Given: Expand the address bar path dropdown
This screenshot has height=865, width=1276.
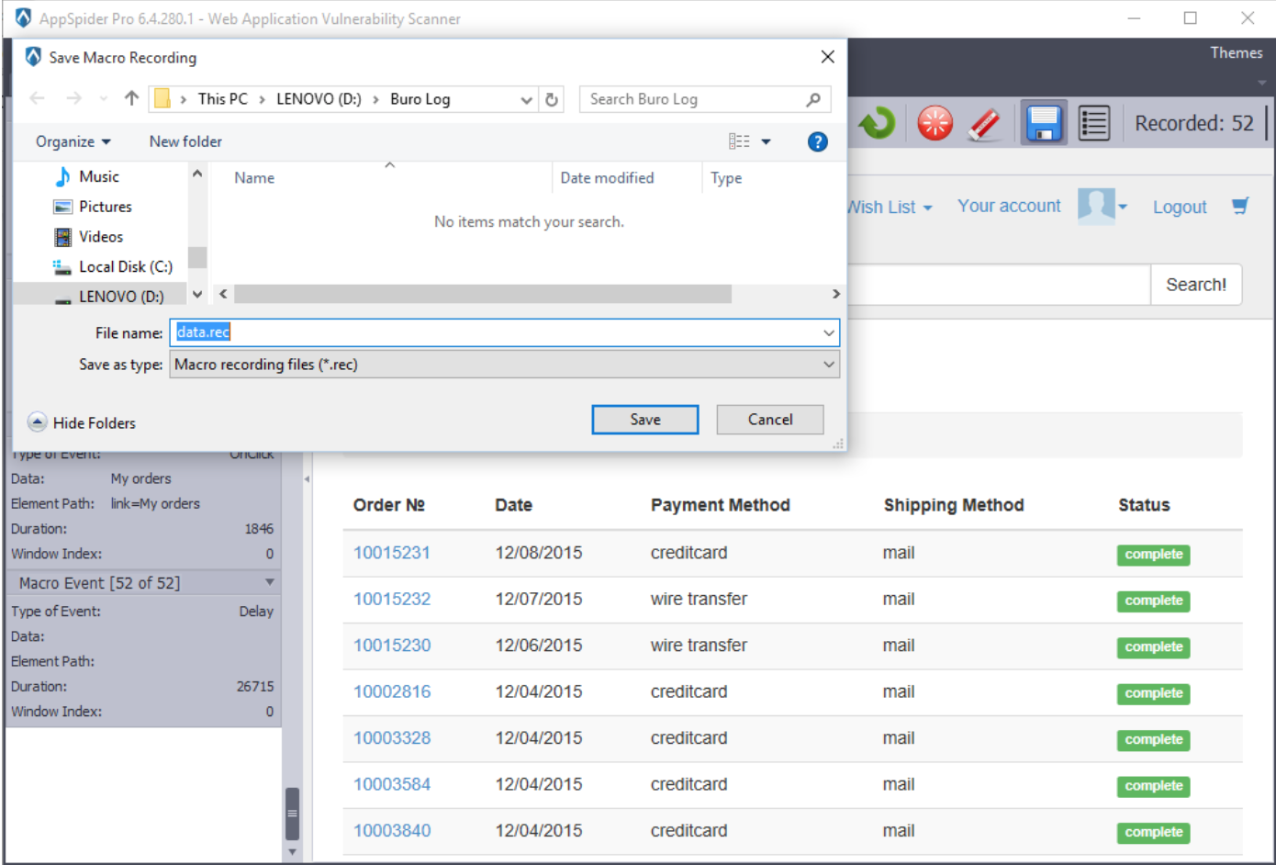Looking at the screenshot, I should click(526, 99).
